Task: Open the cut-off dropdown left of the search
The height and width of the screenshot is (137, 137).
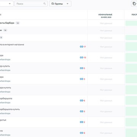Action: [x=6, y=4]
